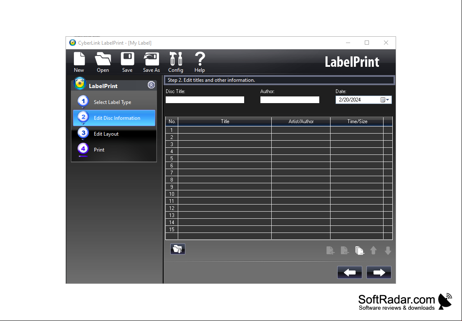This screenshot has width=462, height=321.
Task: Select Artist/Author cell in row 3
Action: [x=301, y=144]
